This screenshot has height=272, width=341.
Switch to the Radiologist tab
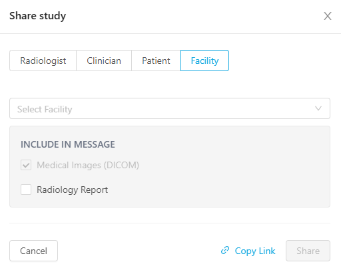[x=43, y=61]
